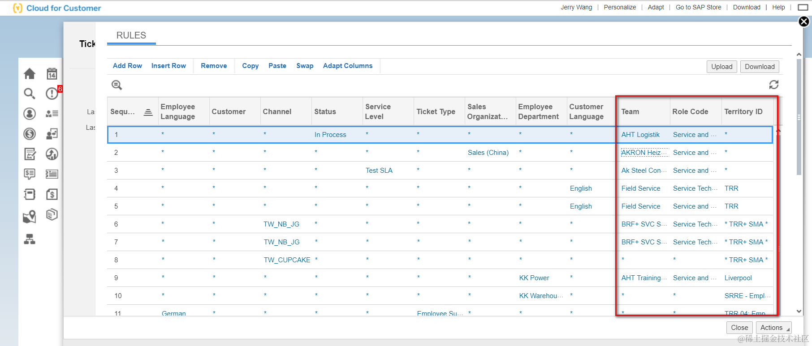Click the Channel column header
The image size is (812, 346).
point(285,112)
